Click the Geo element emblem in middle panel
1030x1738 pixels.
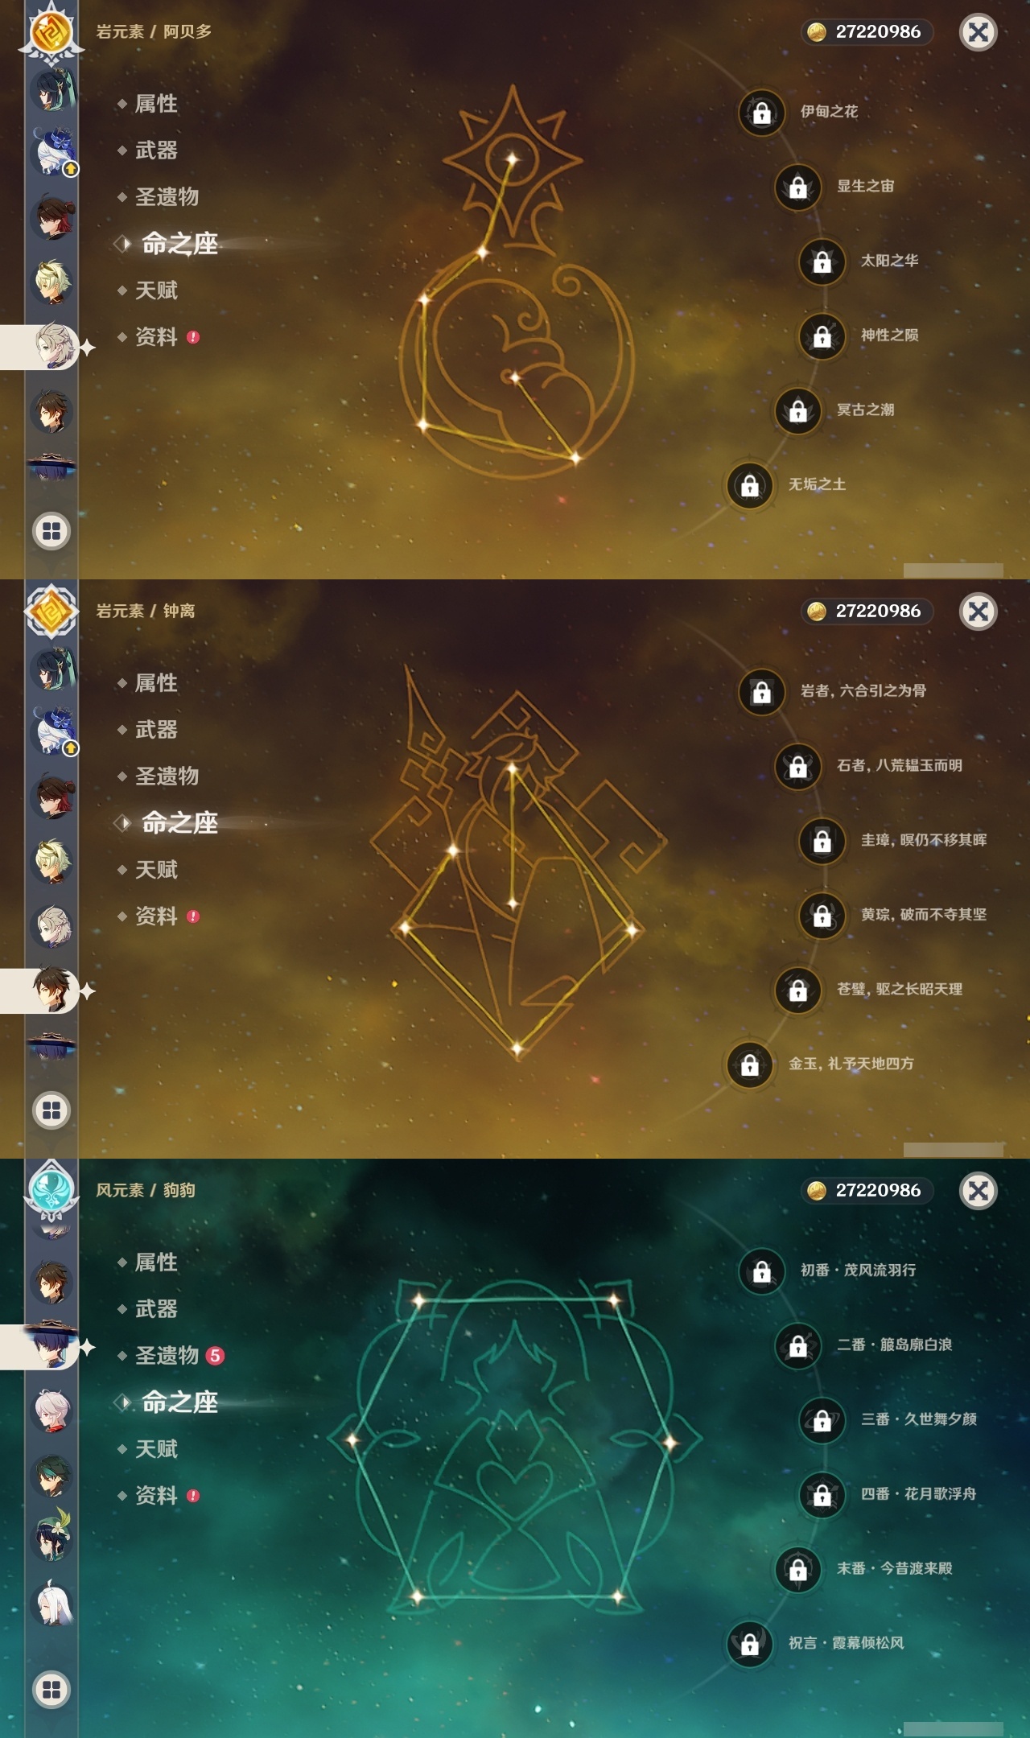tap(51, 612)
